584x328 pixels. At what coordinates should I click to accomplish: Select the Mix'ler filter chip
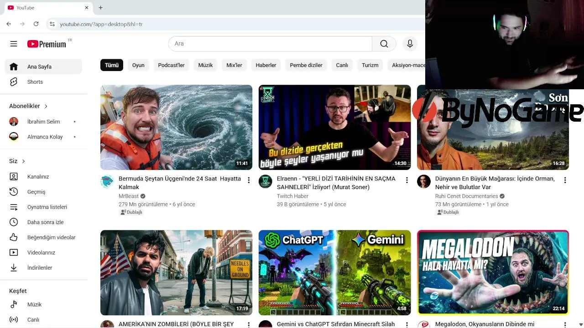[x=234, y=65]
